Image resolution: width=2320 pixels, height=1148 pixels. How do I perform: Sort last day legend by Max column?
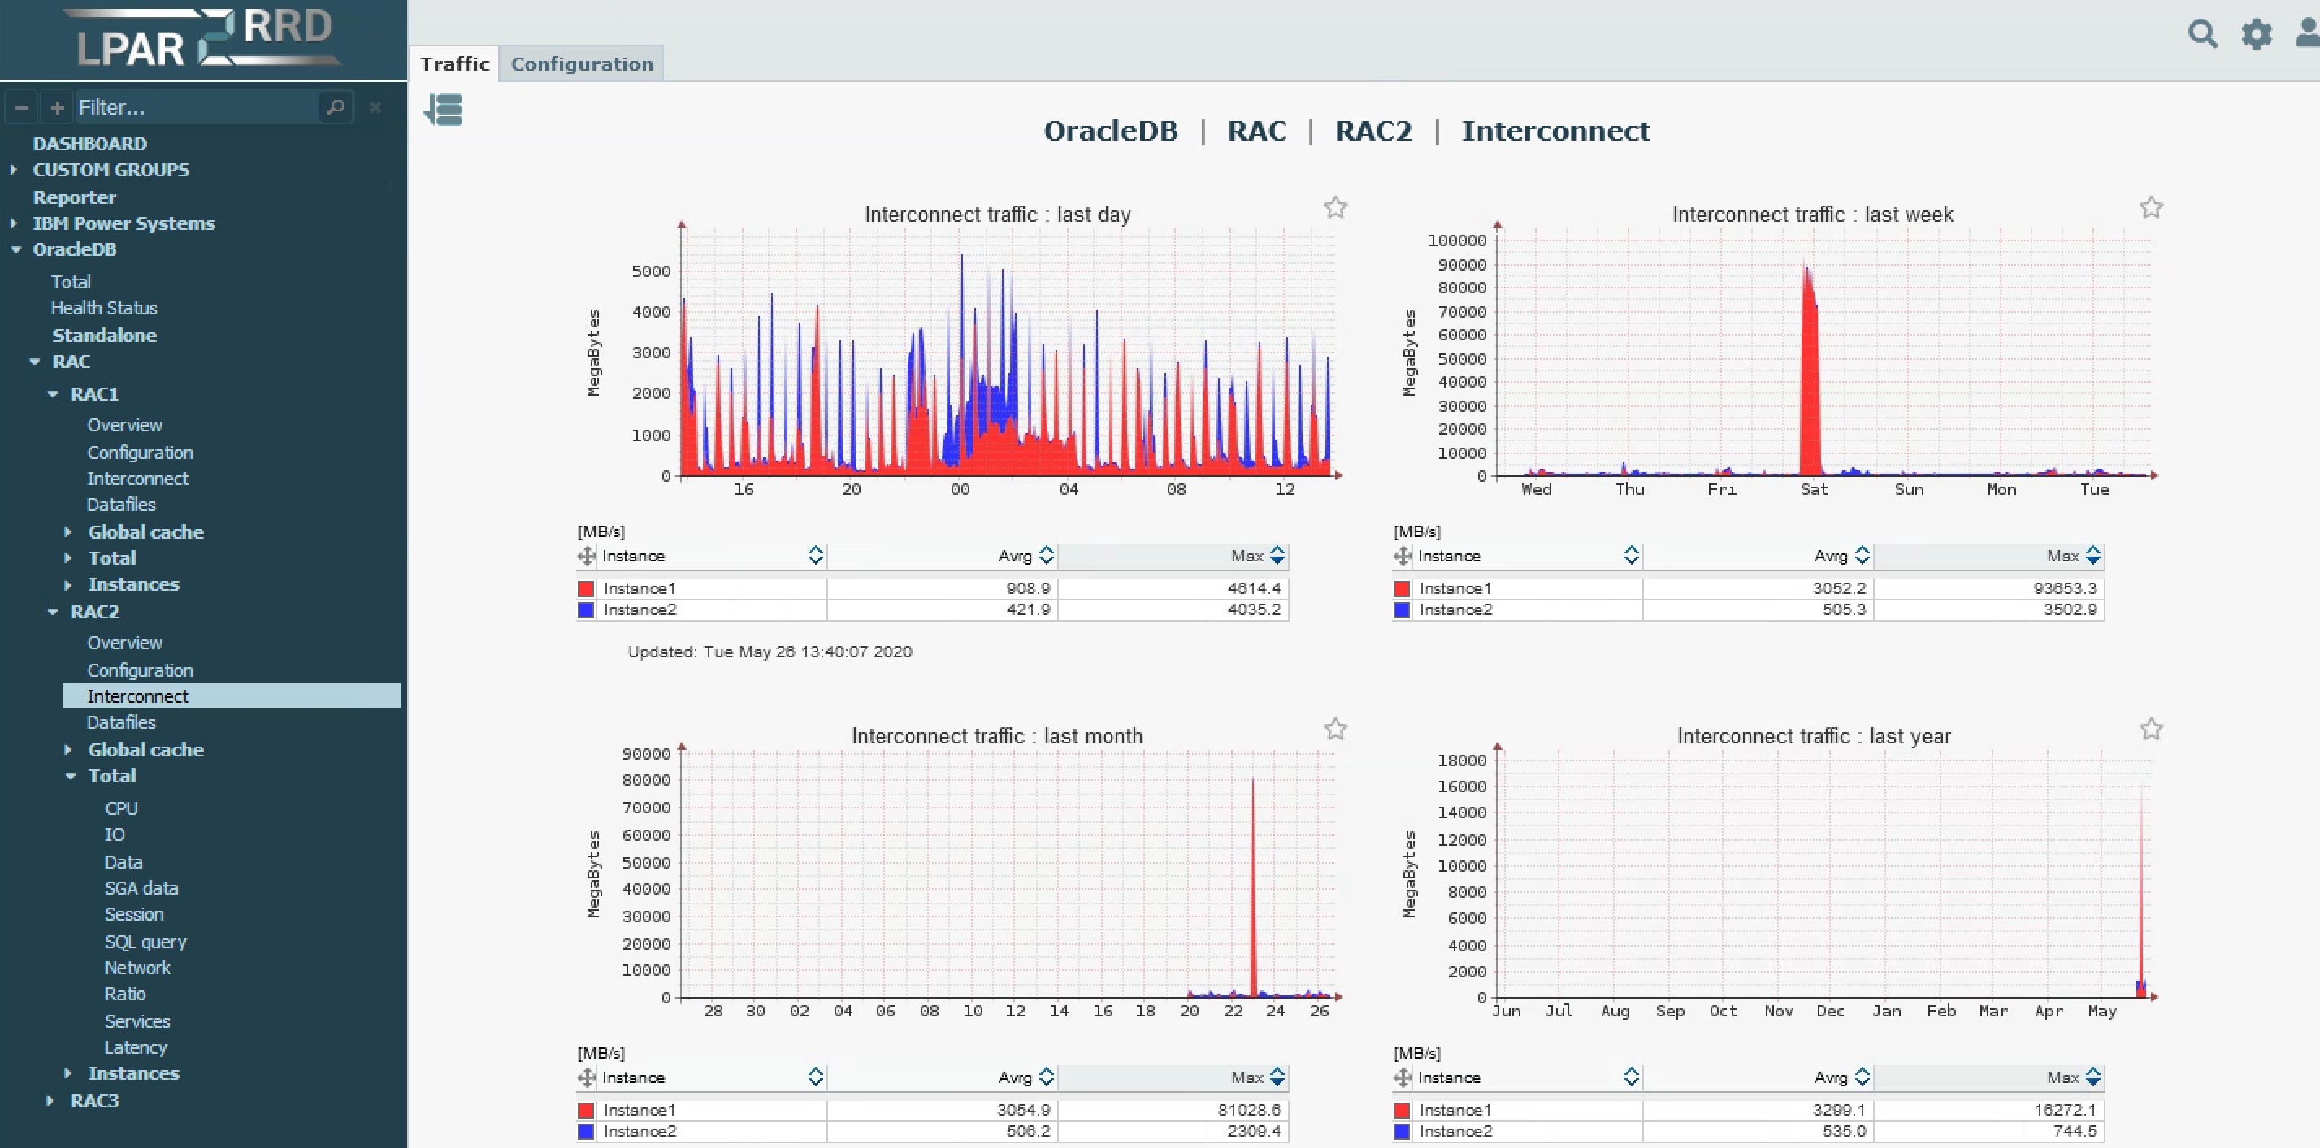point(1277,556)
